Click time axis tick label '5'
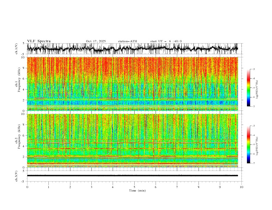 click(x=134, y=187)
